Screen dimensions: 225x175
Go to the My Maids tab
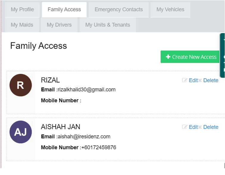pos(22,25)
